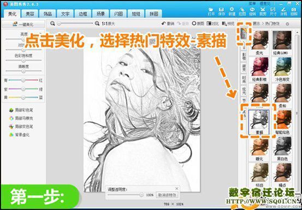Open the 旋转 rotate tool
This screenshot has height=210, width=302.
point(252,12)
